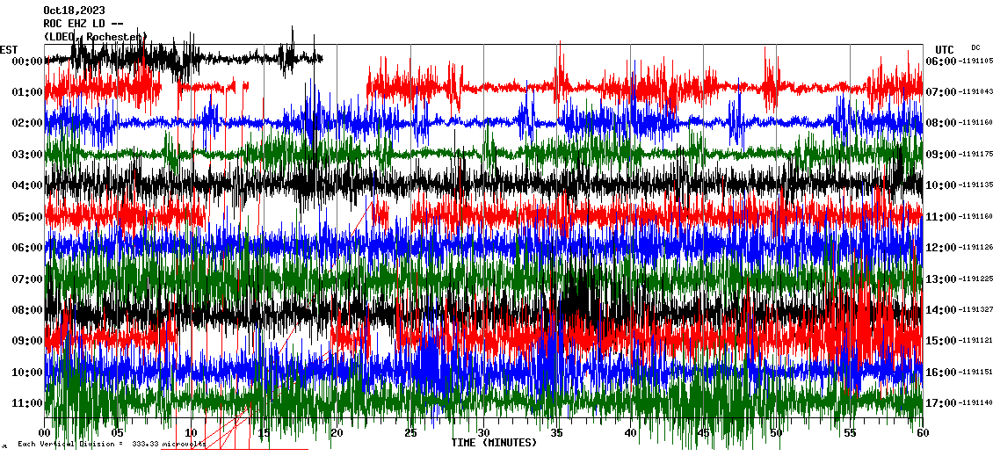This screenshot has height=456, width=993.
Task: Click DC value "-1191327"
Action: point(975,309)
